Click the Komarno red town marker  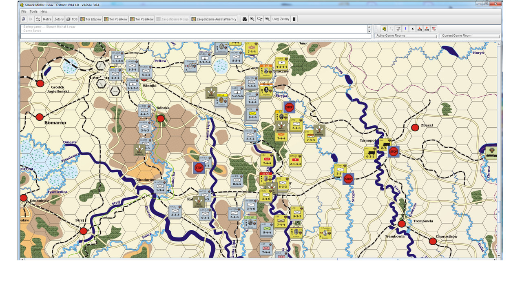[x=40, y=117]
